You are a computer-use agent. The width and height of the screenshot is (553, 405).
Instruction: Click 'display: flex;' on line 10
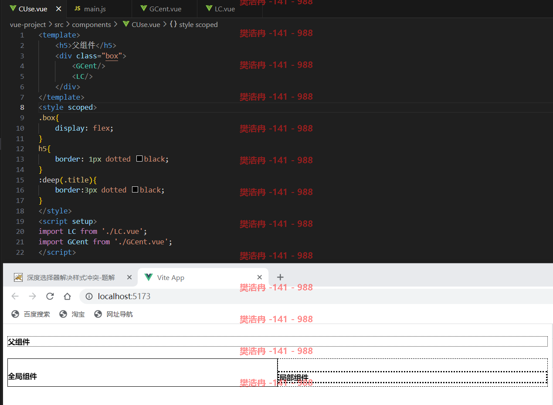84,128
